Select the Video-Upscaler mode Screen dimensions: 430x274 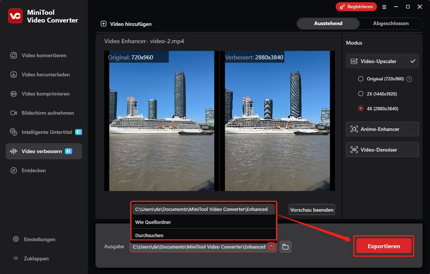(382, 61)
